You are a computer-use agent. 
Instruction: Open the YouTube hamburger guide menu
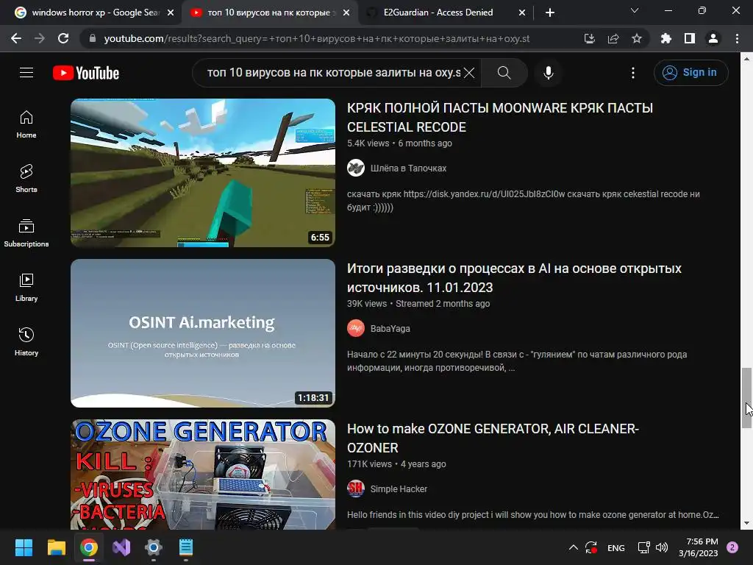[26, 73]
